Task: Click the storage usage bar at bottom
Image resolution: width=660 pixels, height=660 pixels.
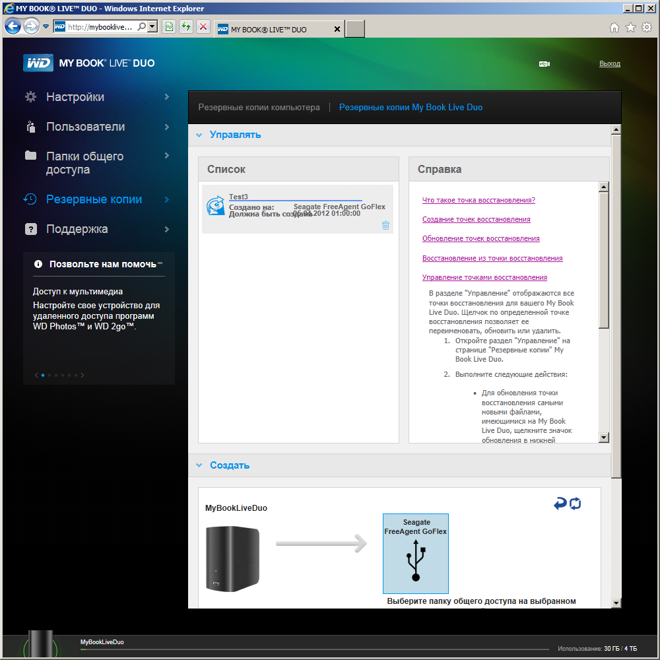Action: 315,649
